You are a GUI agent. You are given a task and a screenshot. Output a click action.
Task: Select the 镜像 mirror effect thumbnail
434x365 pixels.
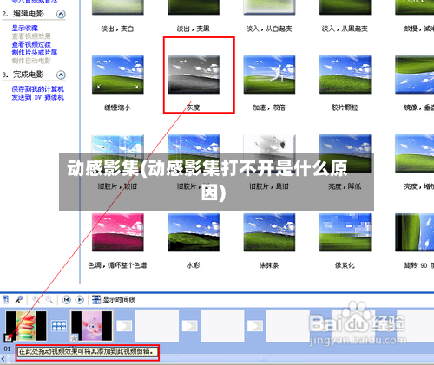pyautogui.click(x=415, y=75)
